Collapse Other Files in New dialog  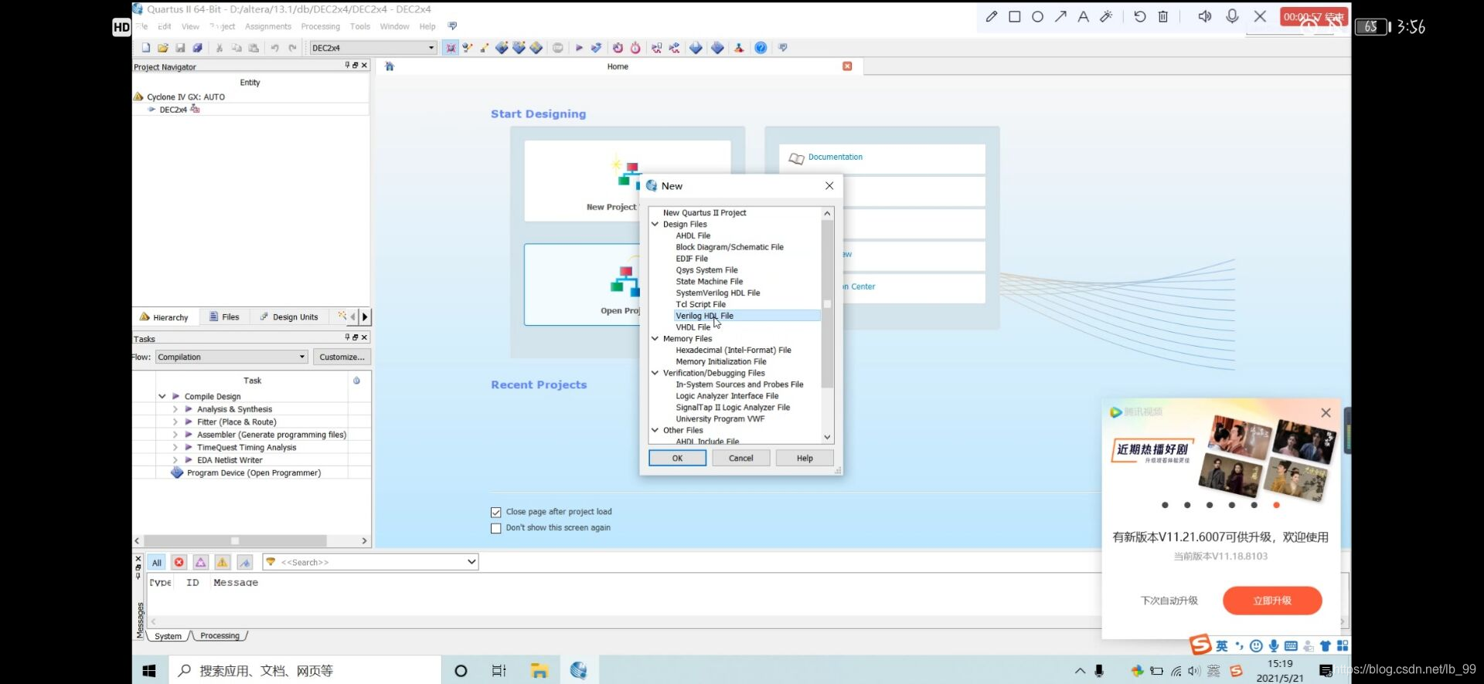(x=655, y=430)
